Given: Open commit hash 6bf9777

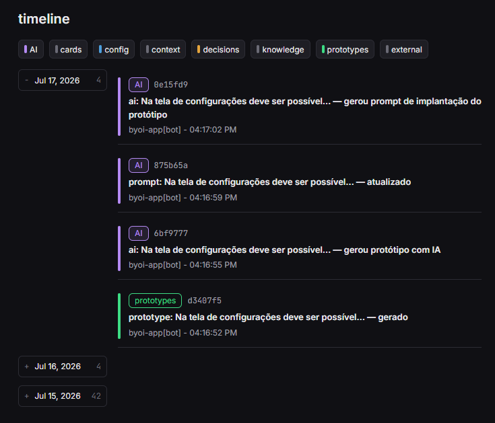Looking at the screenshot, I should [171, 233].
